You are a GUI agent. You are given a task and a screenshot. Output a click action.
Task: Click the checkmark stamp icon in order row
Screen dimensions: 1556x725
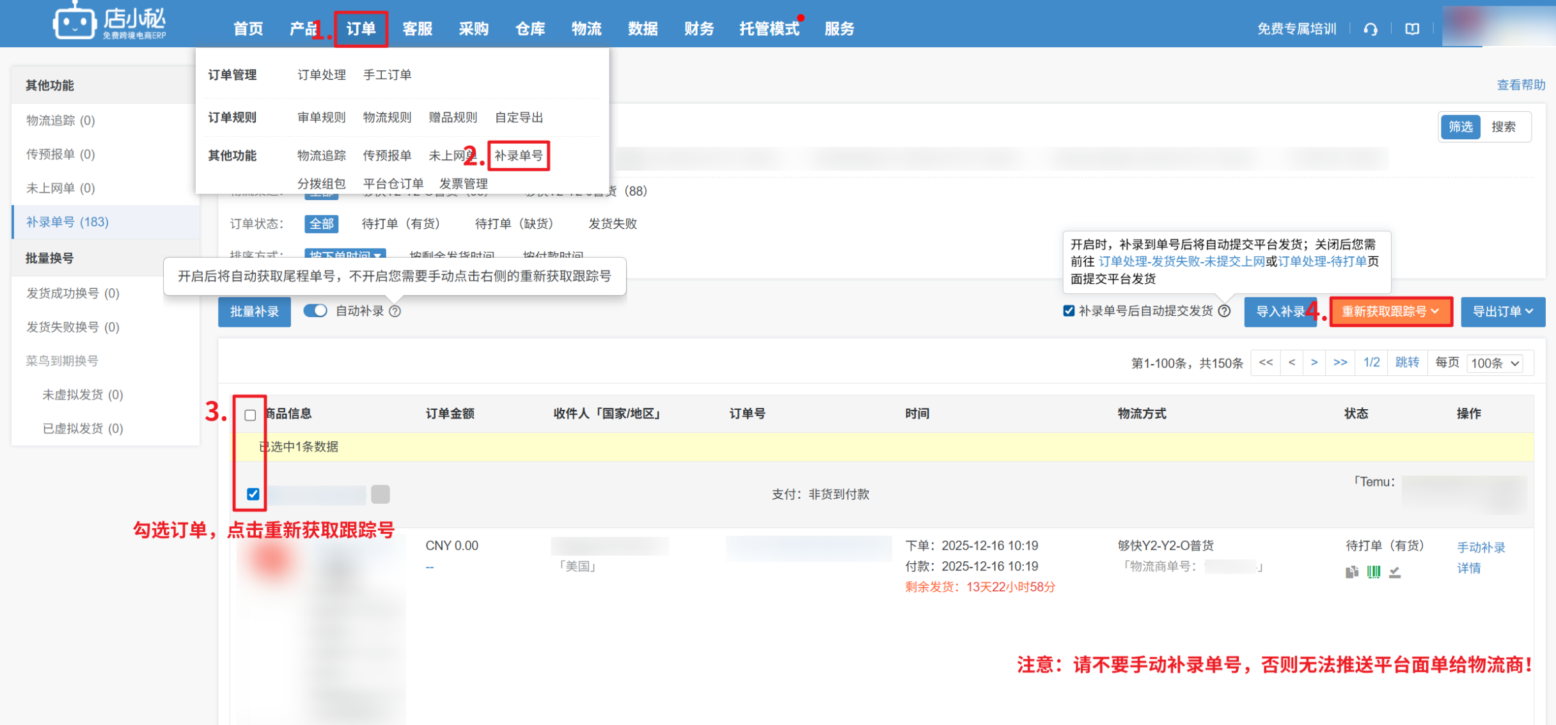(1395, 572)
